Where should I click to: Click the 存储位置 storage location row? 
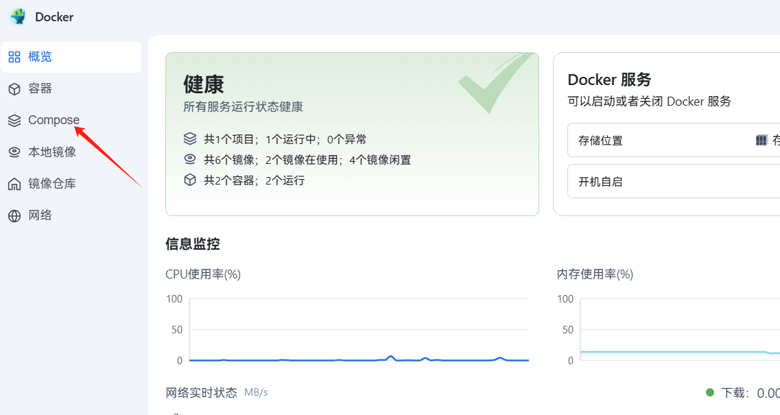click(674, 141)
